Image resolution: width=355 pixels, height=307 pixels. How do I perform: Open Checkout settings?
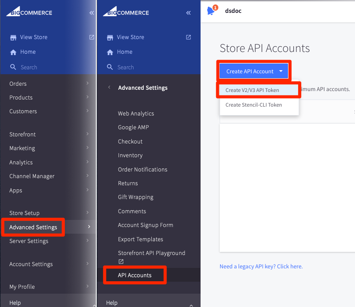pyautogui.click(x=130, y=141)
